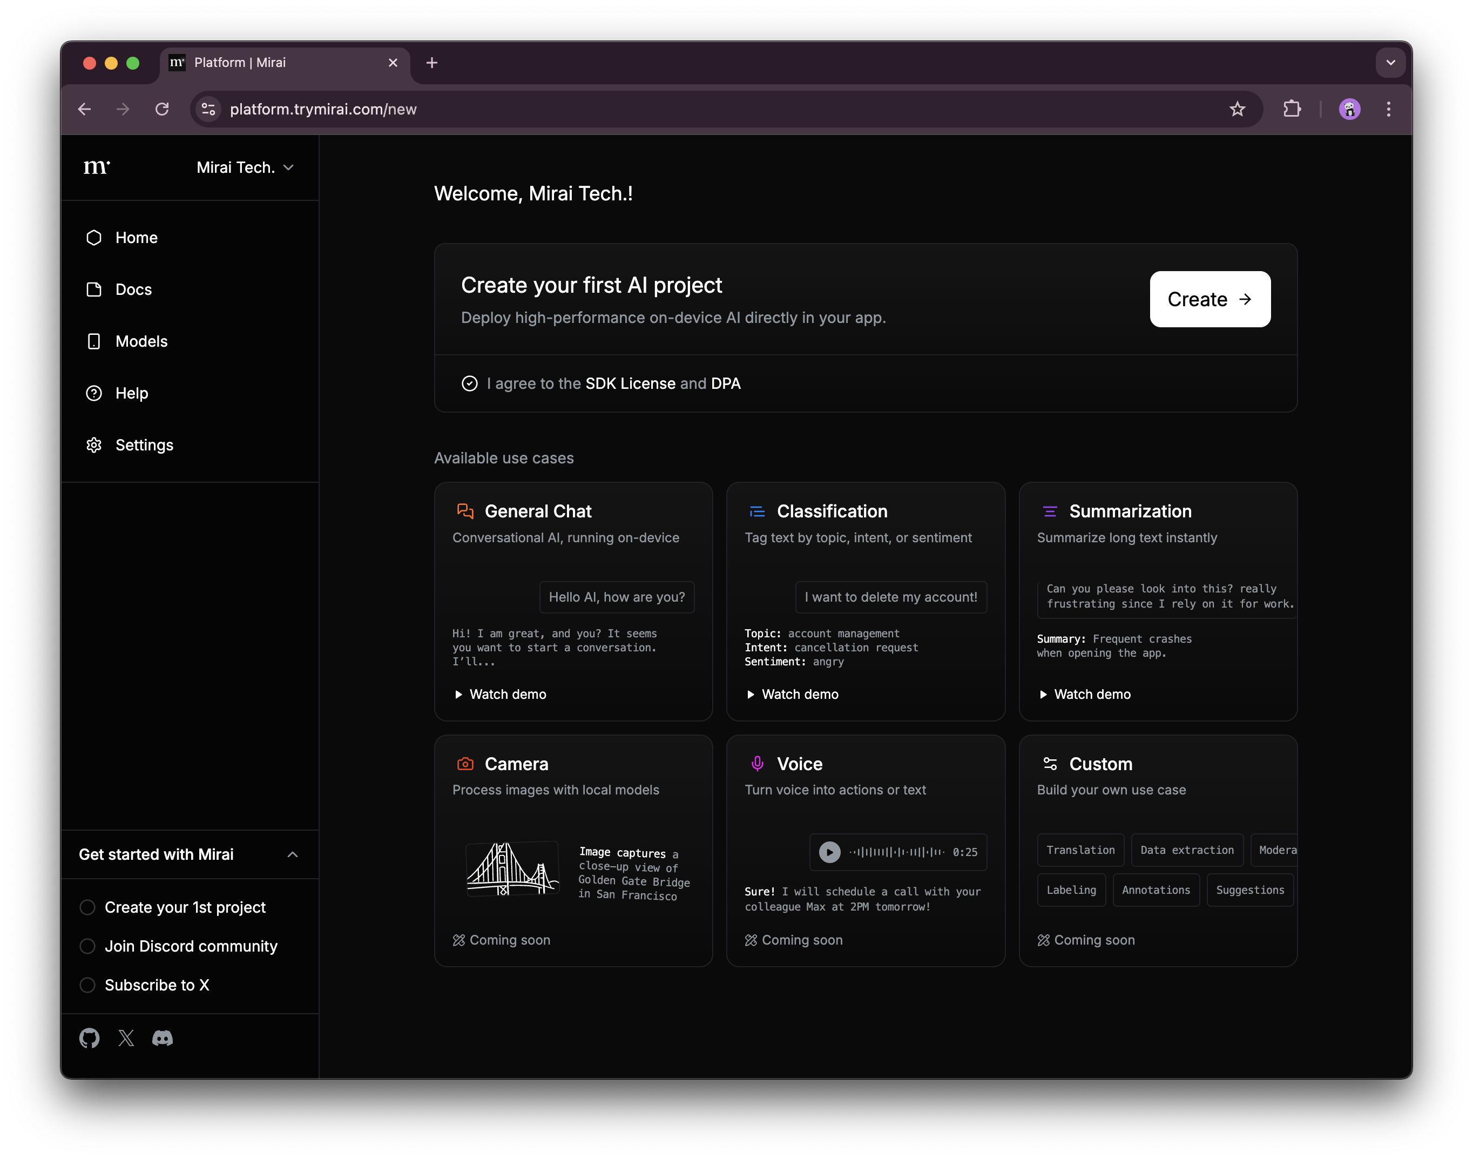Image resolution: width=1473 pixels, height=1159 pixels.
Task: Open the browser extensions puzzle icon
Action: (x=1291, y=109)
